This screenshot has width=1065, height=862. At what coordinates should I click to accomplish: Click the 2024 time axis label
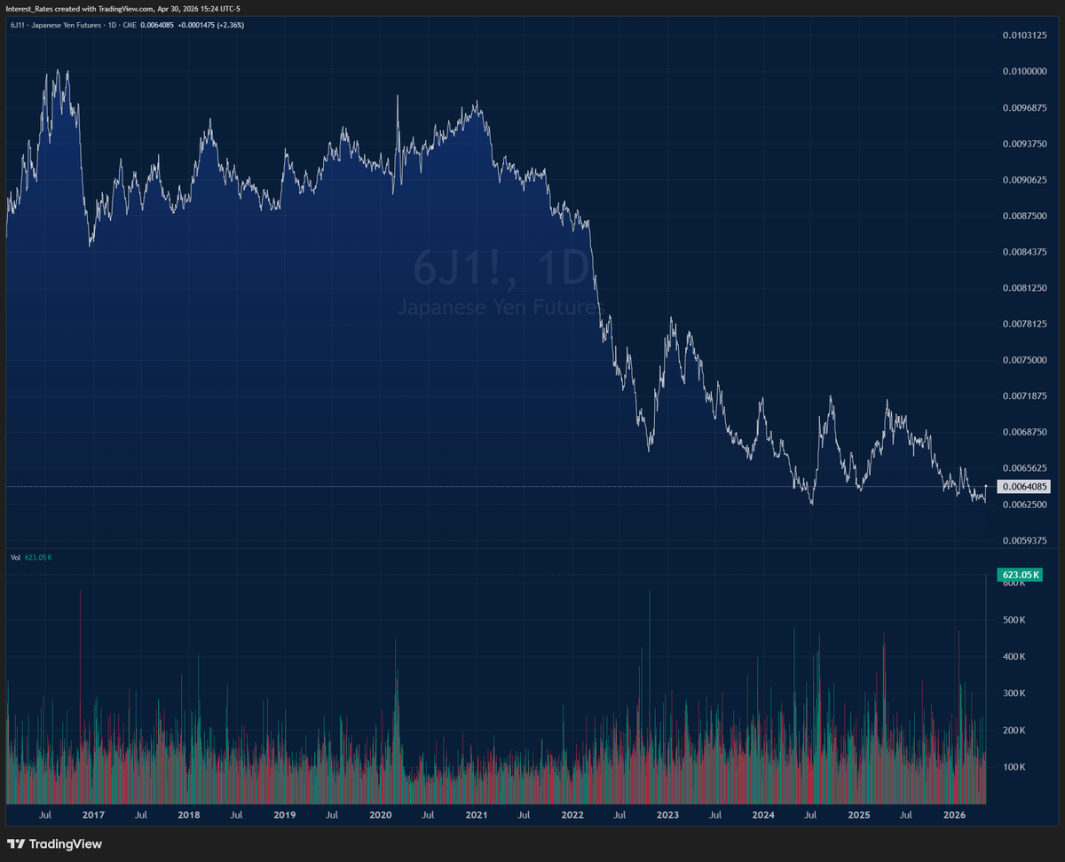click(763, 815)
